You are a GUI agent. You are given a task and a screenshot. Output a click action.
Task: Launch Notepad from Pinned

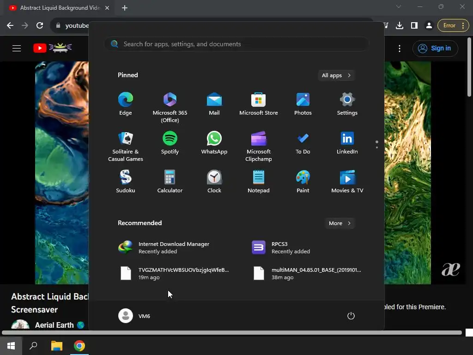click(259, 181)
